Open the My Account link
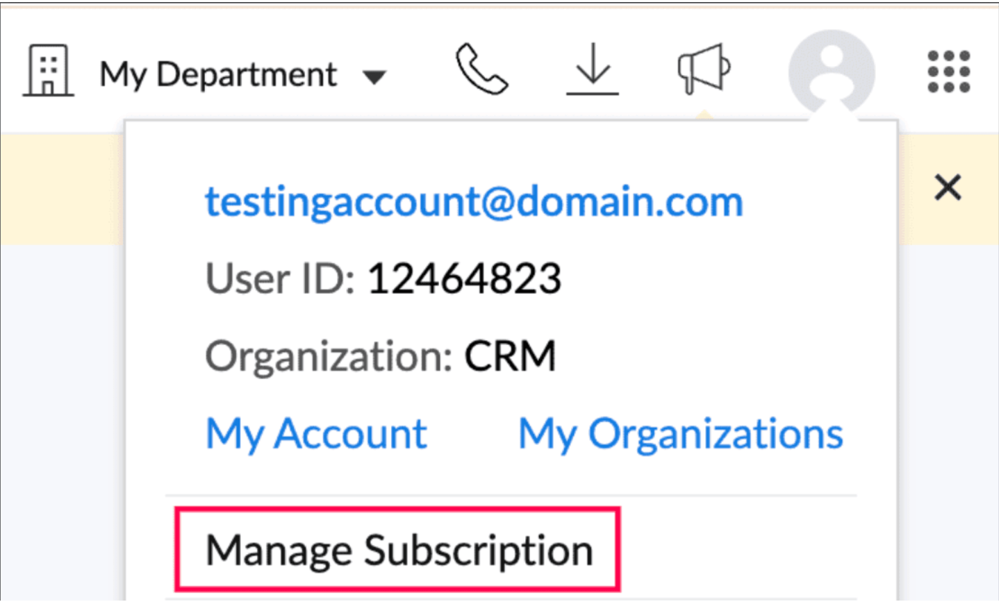 click(316, 434)
